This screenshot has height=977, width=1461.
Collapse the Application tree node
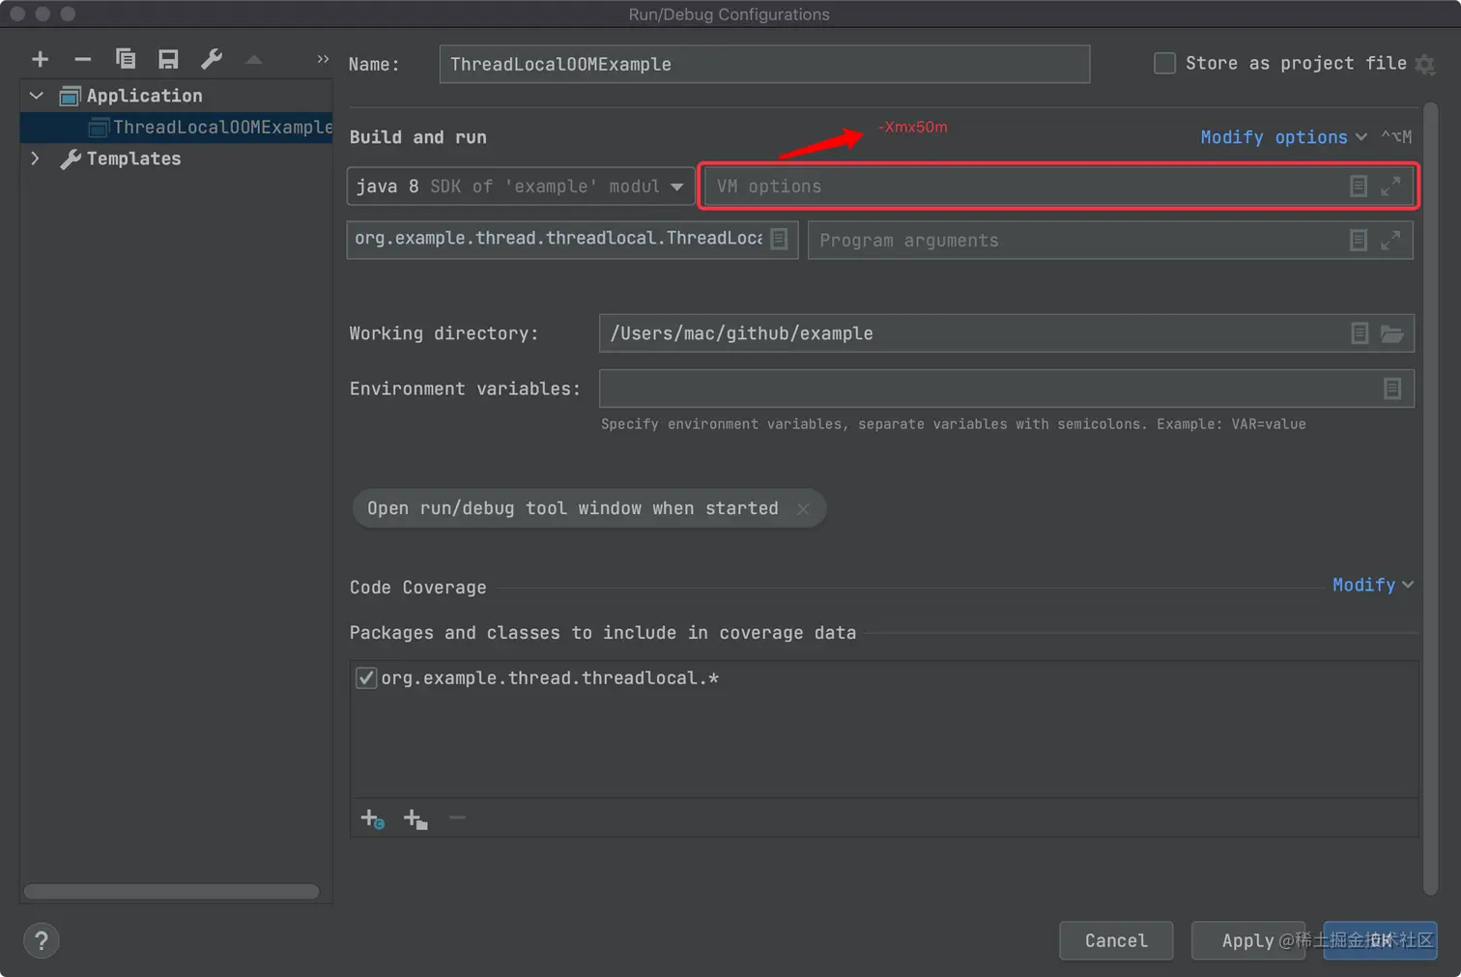point(37,96)
